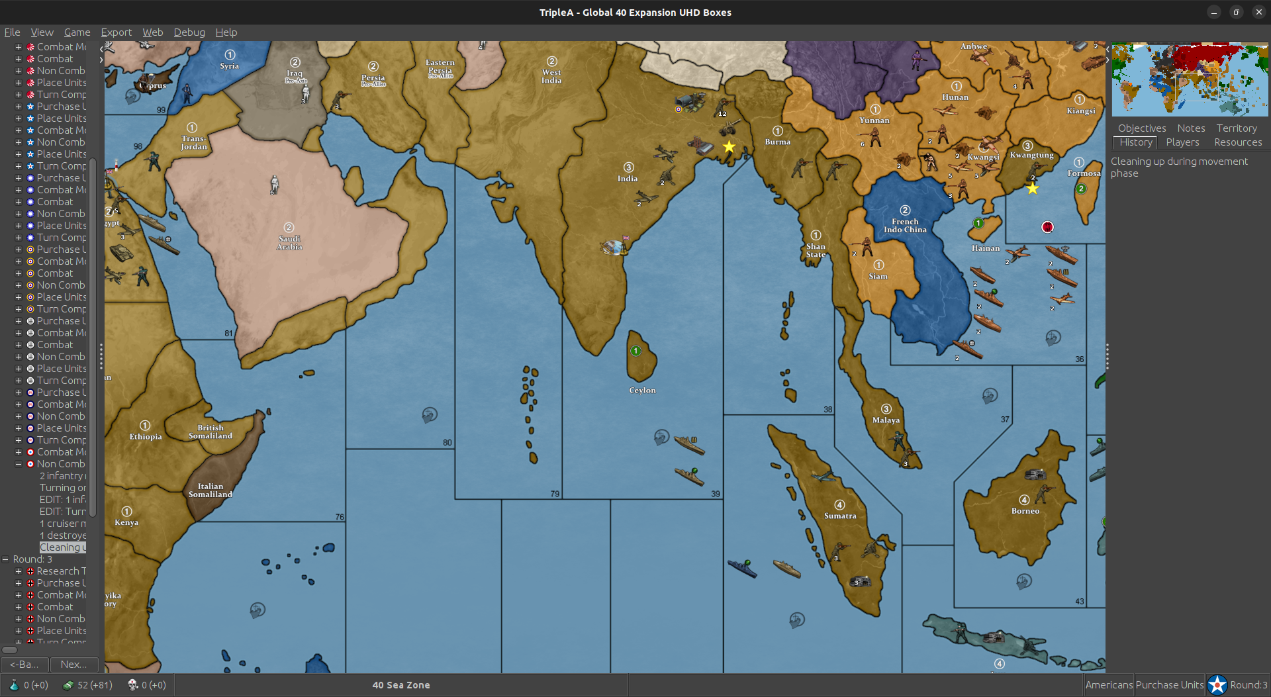Switch to the Objectives tab
1271x697 pixels.
coord(1142,128)
